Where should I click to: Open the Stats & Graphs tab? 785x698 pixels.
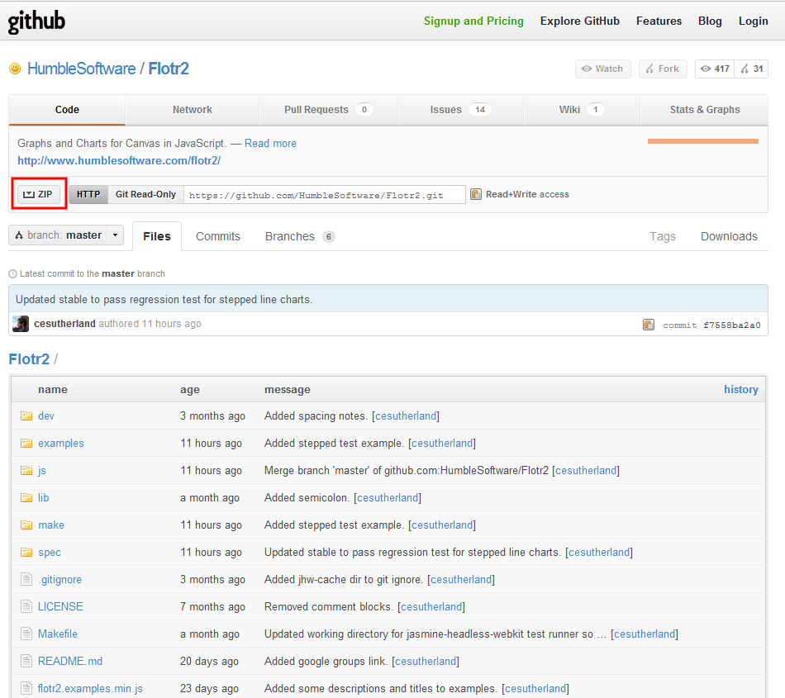[x=704, y=110]
